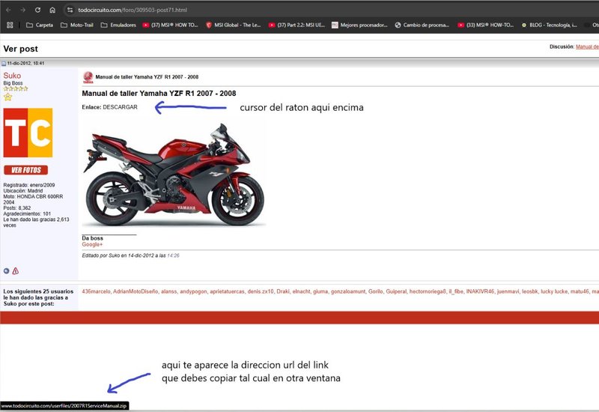The width and height of the screenshot is (599, 412).
Task: Click the Discusión thread link
Action: [x=587, y=46]
